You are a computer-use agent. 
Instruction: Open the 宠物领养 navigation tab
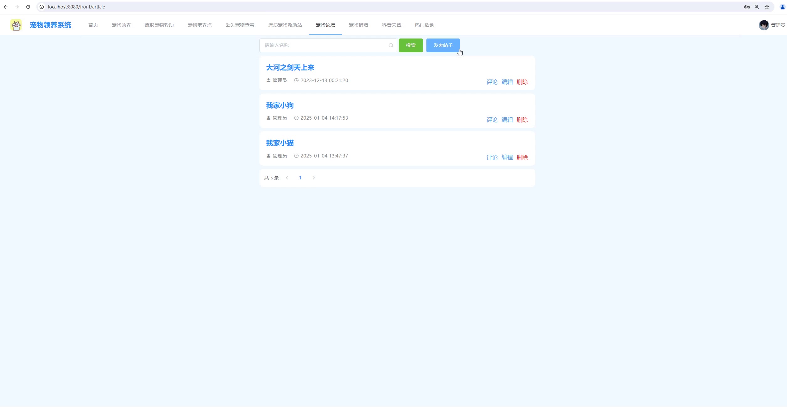click(x=121, y=25)
